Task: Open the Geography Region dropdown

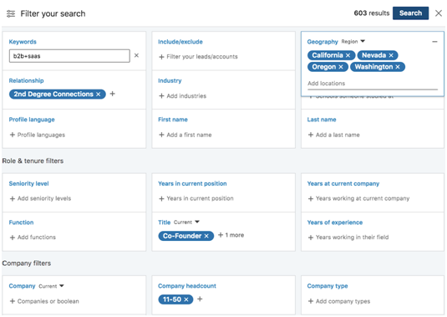Action: [x=353, y=42]
